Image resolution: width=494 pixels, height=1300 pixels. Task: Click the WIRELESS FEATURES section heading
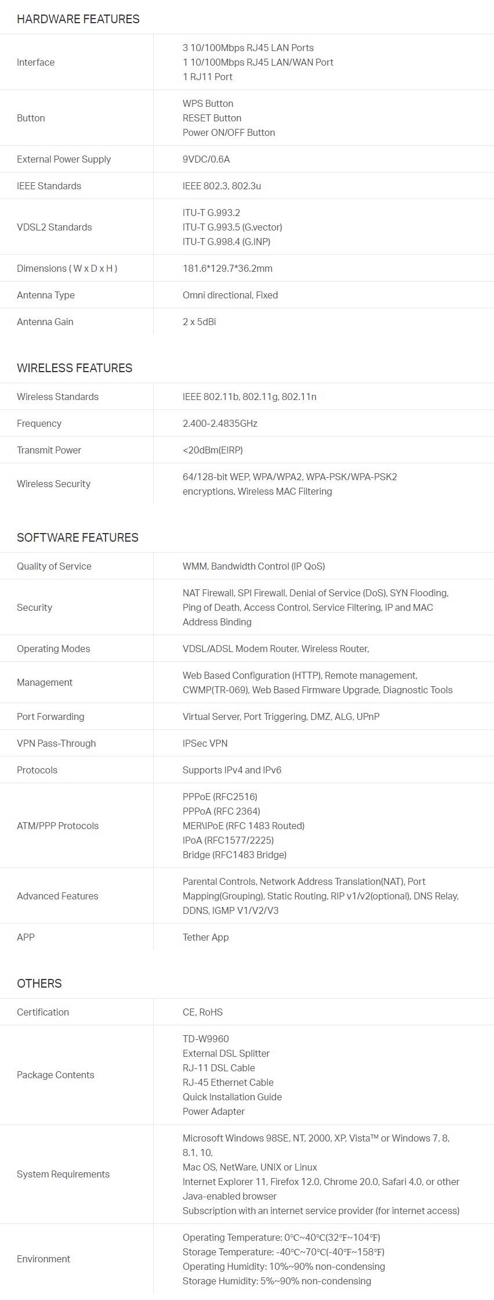click(x=74, y=368)
